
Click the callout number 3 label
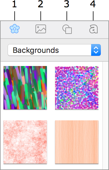pos(67,4)
